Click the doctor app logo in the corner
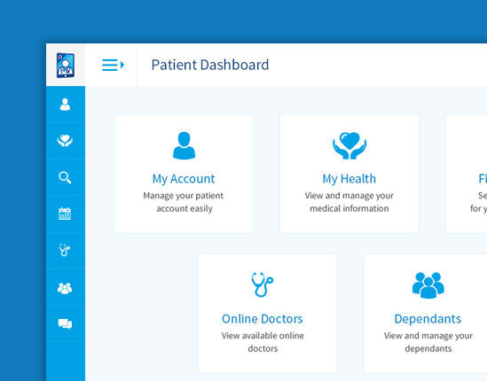 coord(66,66)
